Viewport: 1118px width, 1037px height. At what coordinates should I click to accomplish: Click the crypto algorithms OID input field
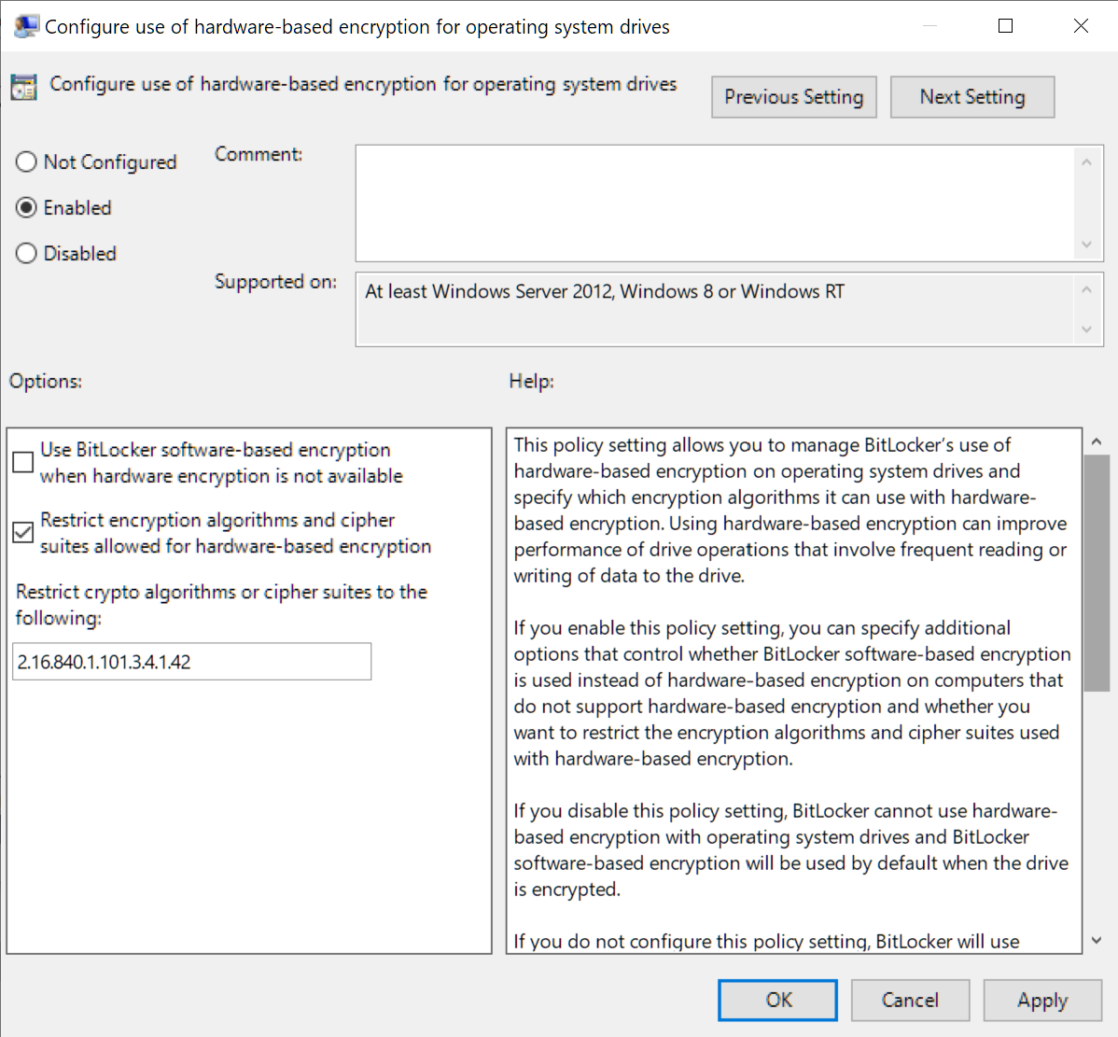pyautogui.click(x=192, y=661)
